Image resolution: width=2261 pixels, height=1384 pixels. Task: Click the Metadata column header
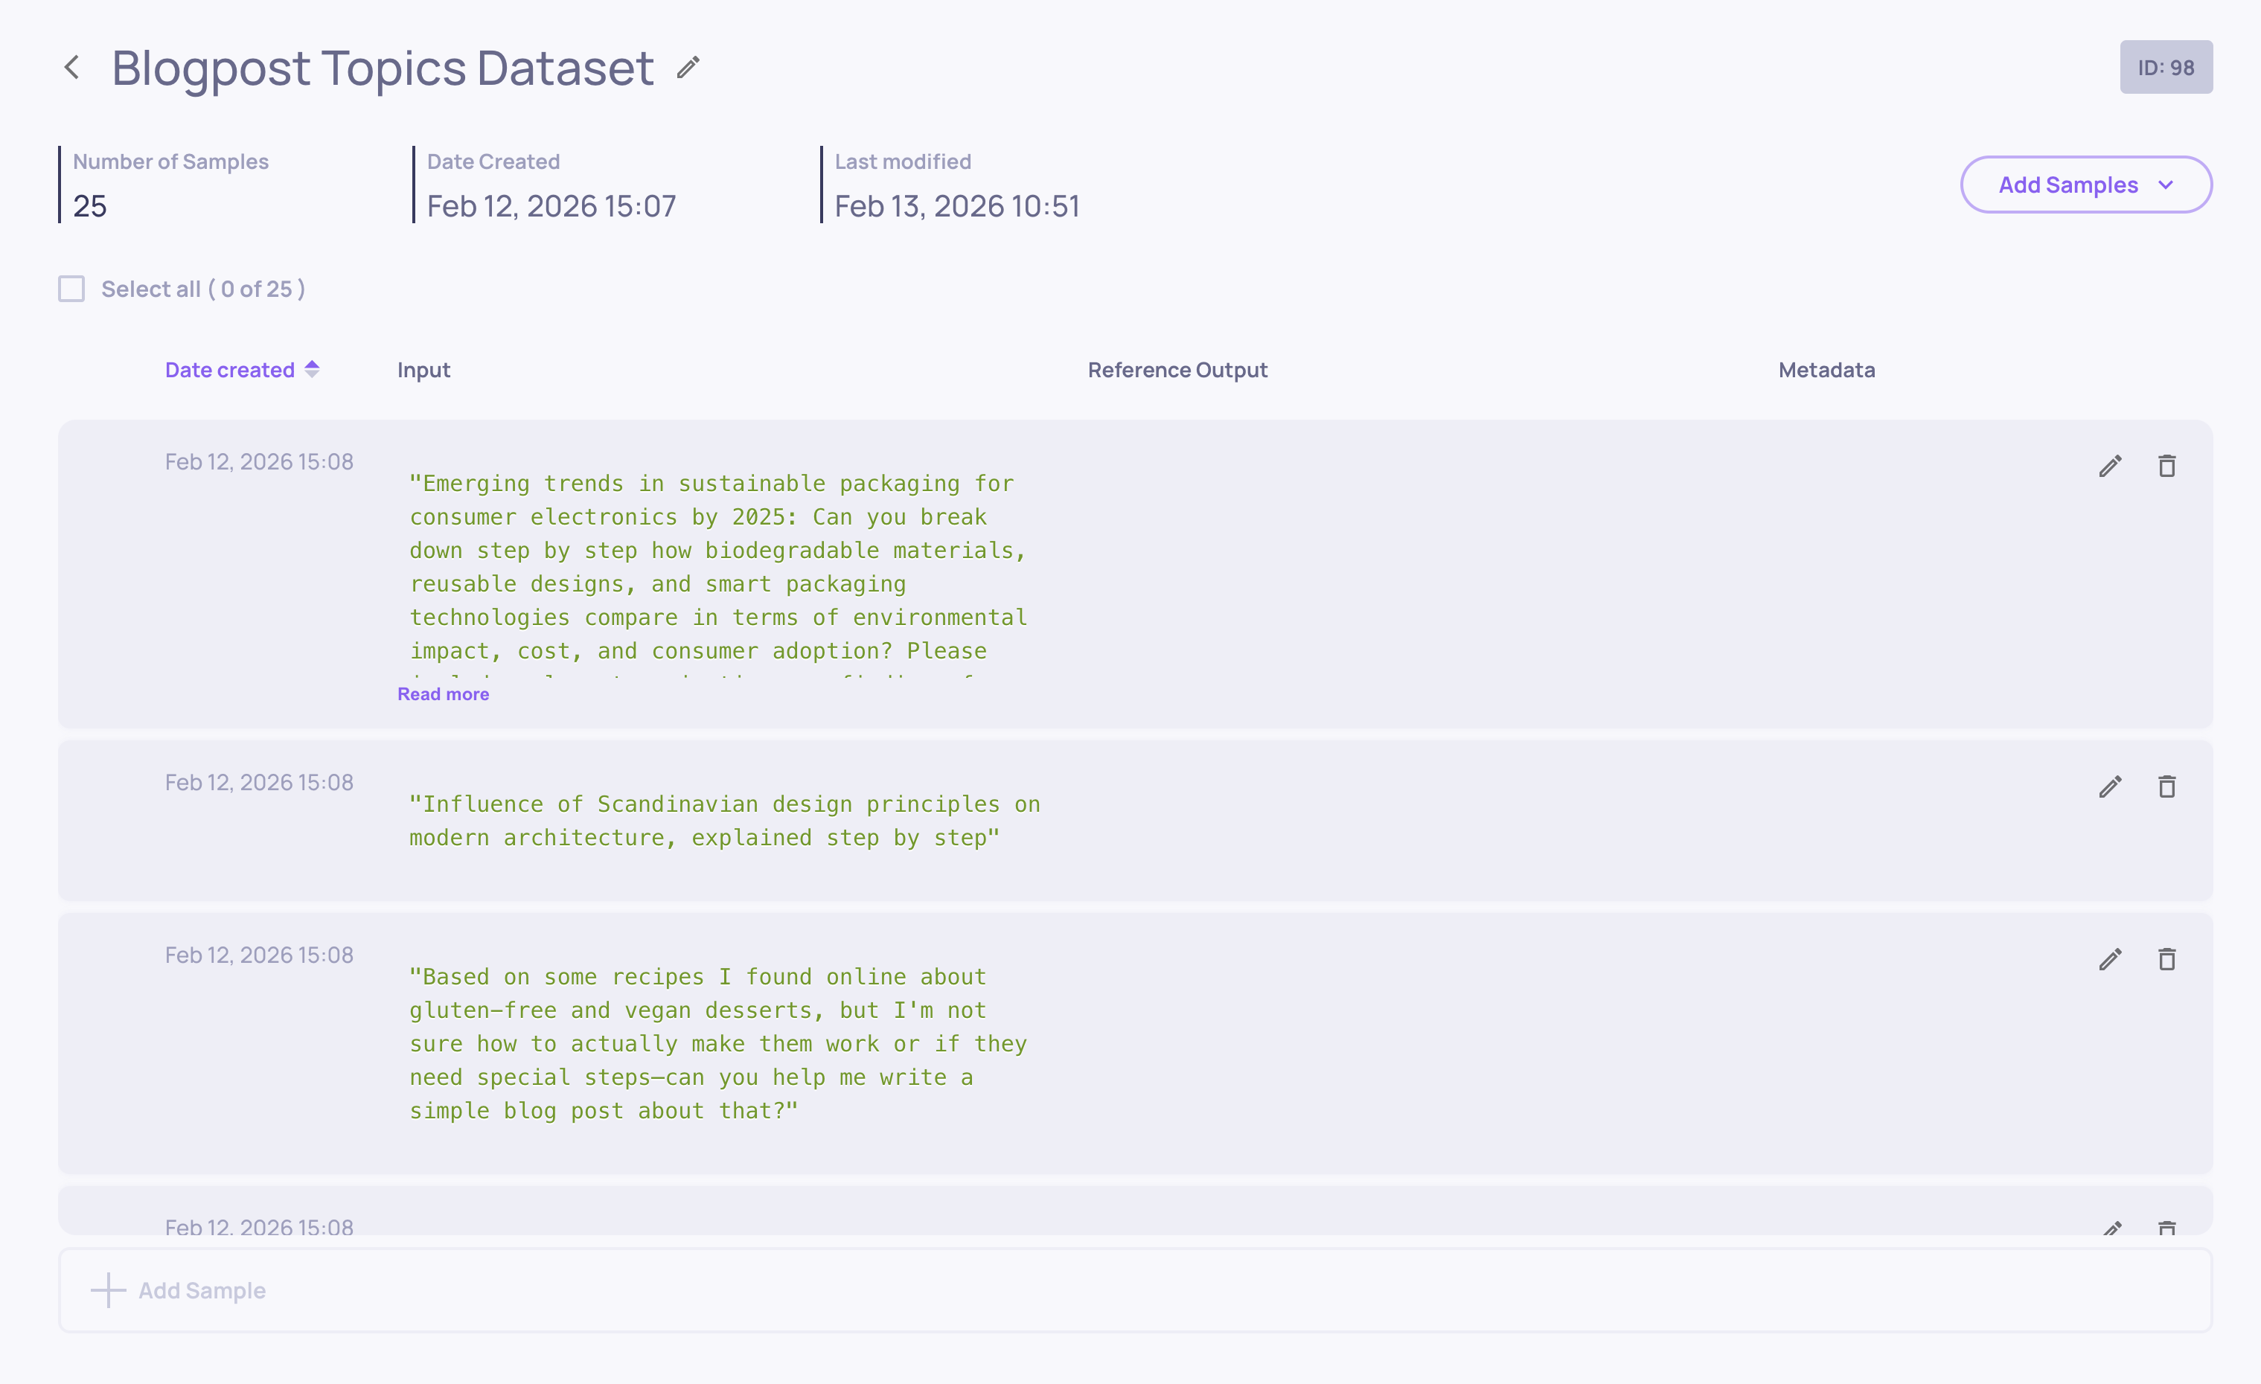pos(1826,370)
